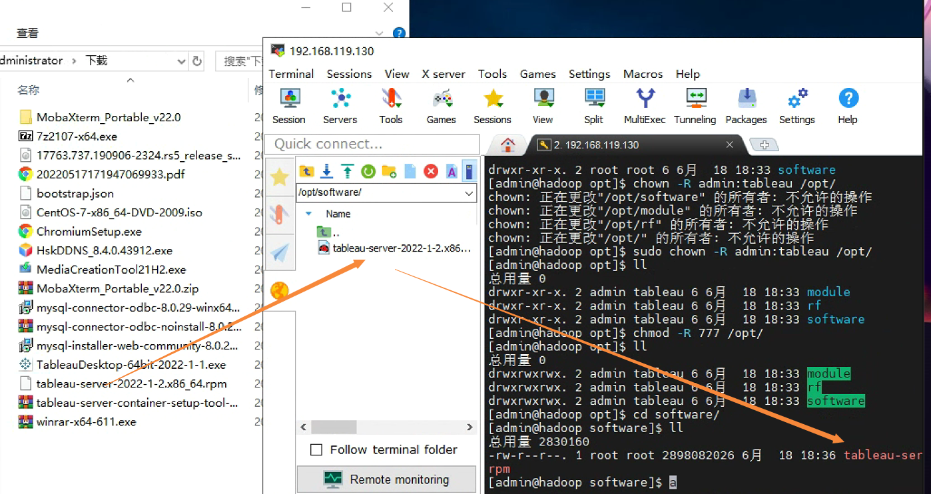Viewport: 931px width, 494px height.
Task: Refresh the Explorer 下载 folder
Action: [x=196, y=61]
